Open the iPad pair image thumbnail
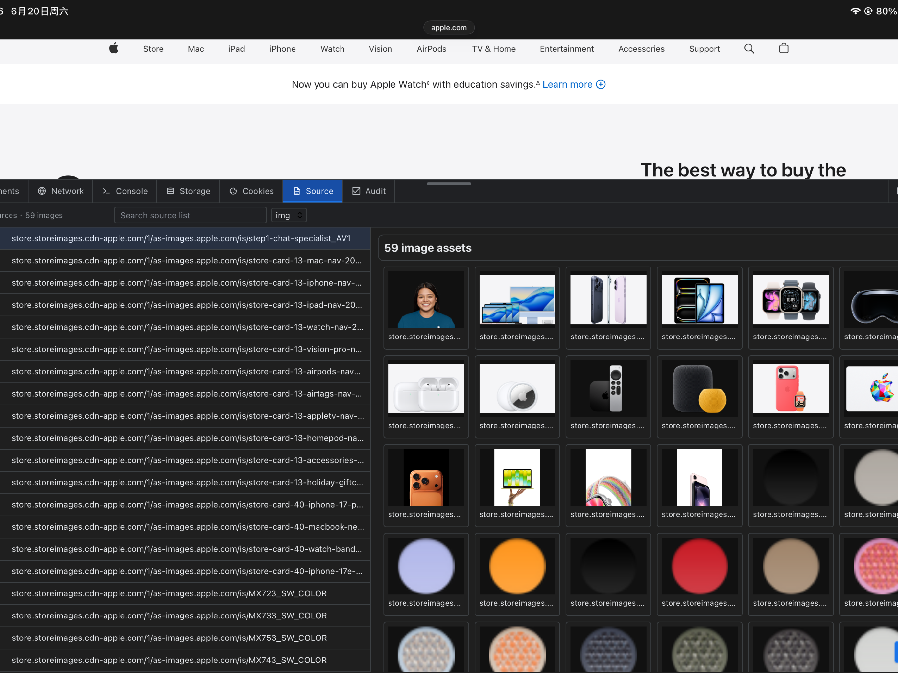Screen dimensions: 898x673 [x=699, y=308]
